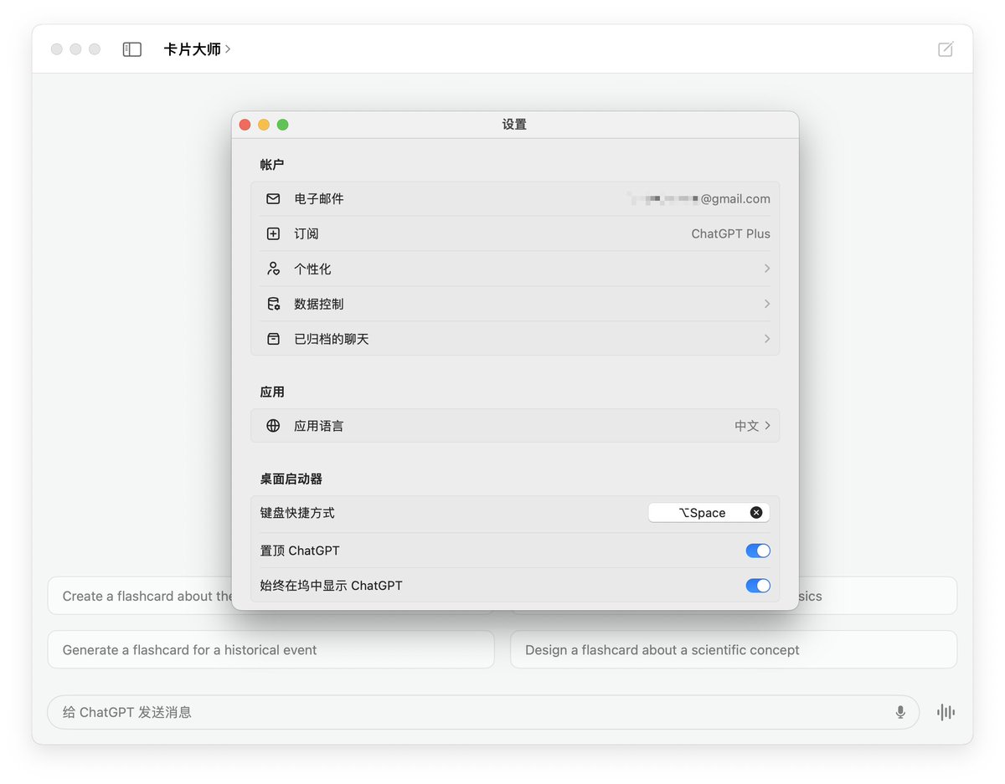This screenshot has width=1005, height=784.
Task: Click the database icon beside 数据控制
Action: (273, 304)
